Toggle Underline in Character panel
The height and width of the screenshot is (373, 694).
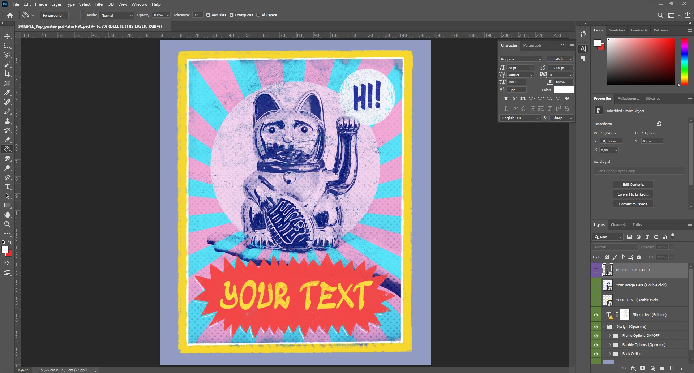click(558, 98)
